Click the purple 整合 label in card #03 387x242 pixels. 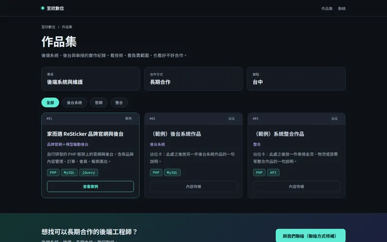point(257,144)
